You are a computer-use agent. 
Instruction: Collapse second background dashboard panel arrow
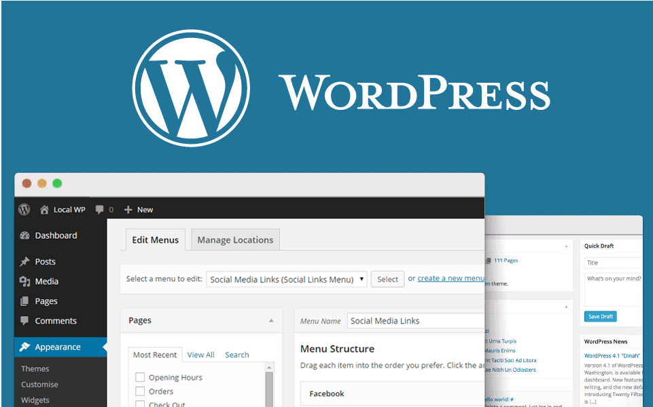pos(566,307)
